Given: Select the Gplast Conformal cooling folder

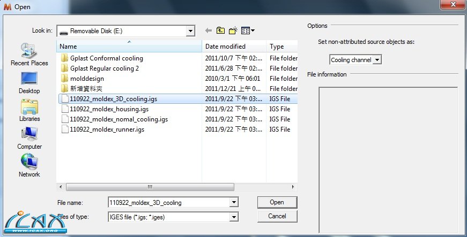Looking at the screenshot, I should tap(106, 58).
